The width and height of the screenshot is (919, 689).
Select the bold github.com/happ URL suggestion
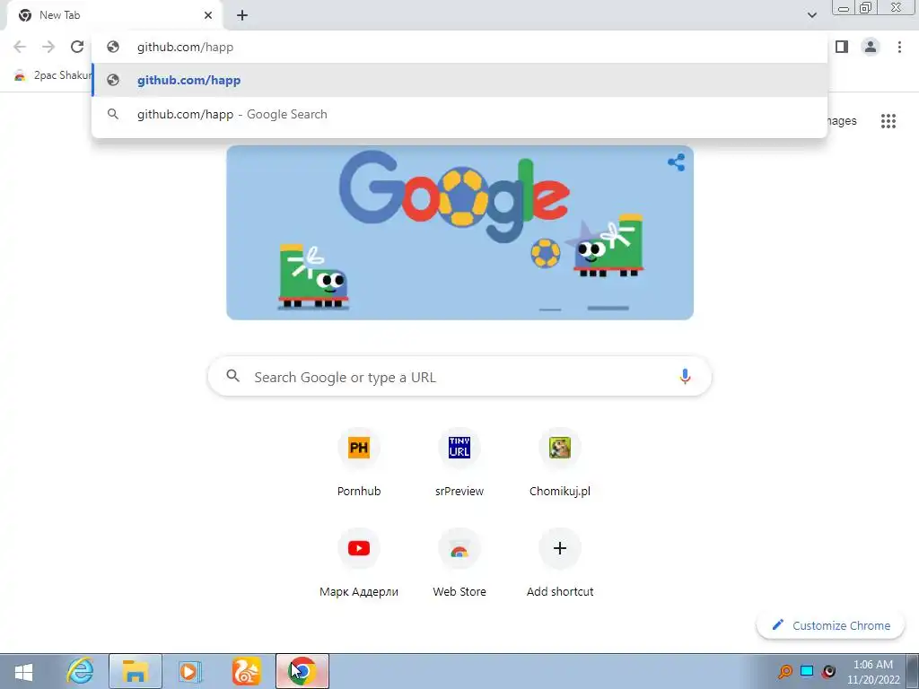pos(459,80)
